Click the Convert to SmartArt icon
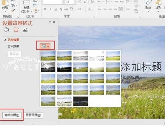Image resolution: width=165 pixels, height=126 pixels. (x=136, y=11)
